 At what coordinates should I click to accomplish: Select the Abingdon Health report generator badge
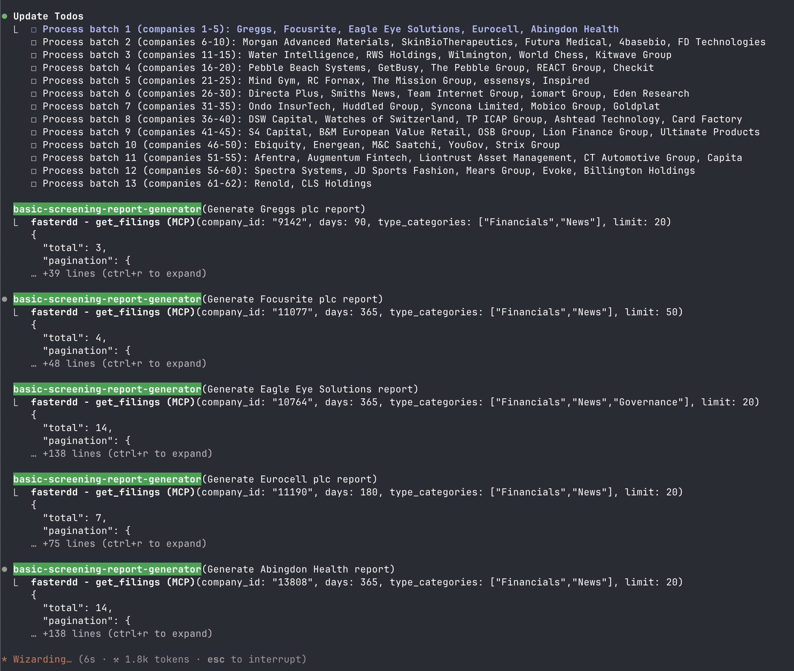[107, 569]
